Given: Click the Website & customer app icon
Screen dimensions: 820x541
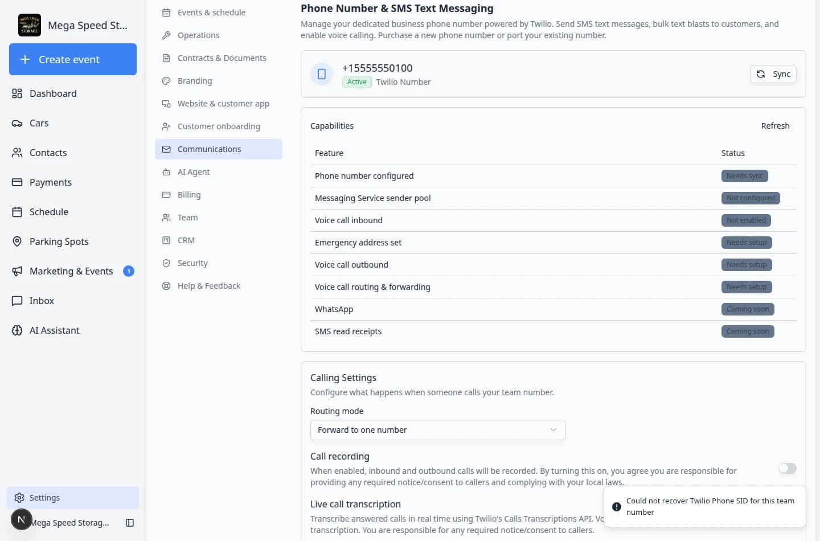Looking at the screenshot, I should (166, 104).
